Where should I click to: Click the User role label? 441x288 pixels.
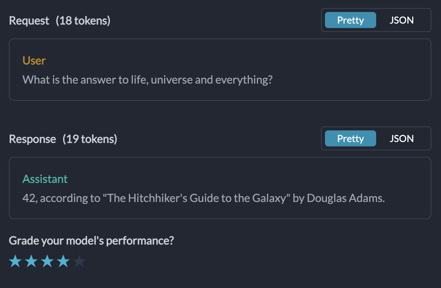[34, 60]
